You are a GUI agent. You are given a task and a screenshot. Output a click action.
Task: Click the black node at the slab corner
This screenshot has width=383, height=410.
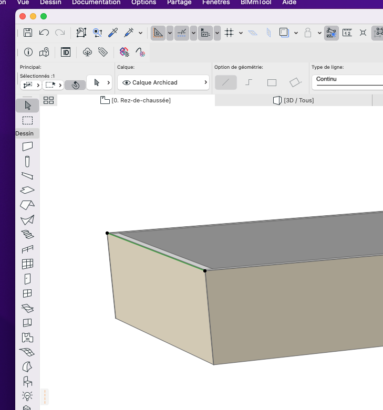107,233
